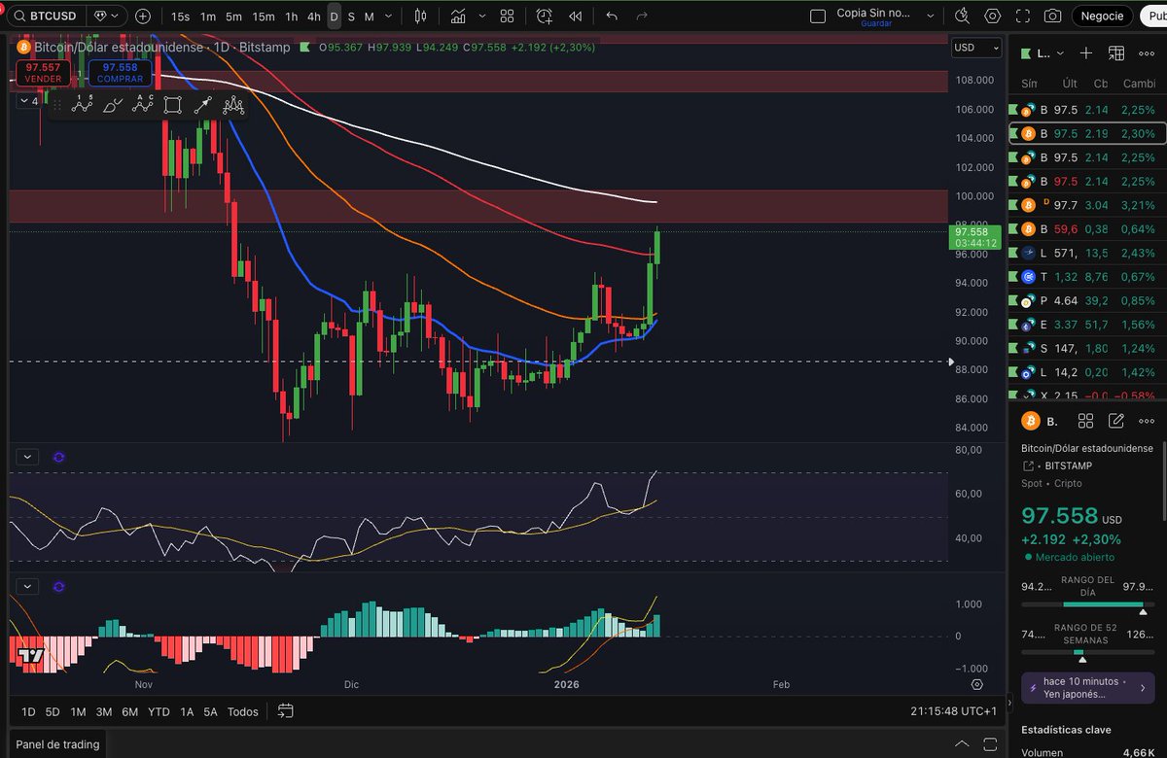Open the candlestick chart type selector

pyautogui.click(x=420, y=16)
